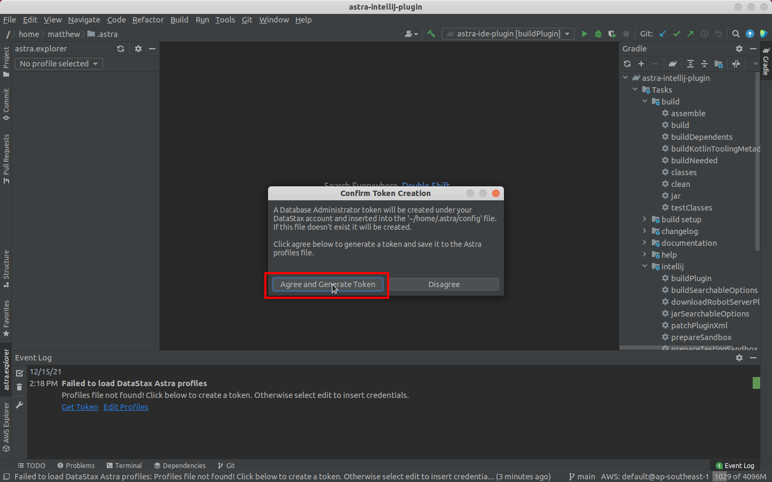Viewport: 772px width, 482px height.
Task: Click Run with Coverage icon
Action: [612, 34]
